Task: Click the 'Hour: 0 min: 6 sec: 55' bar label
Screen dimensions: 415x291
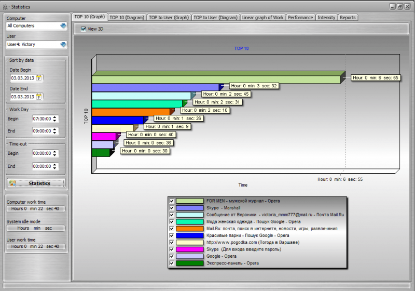Action: click(375, 77)
